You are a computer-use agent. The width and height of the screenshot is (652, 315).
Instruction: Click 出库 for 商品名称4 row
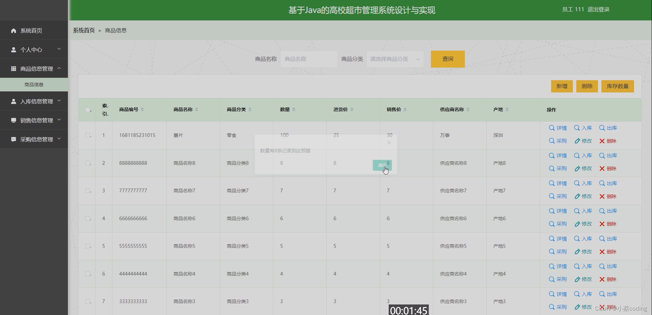[x=608, y=266]
